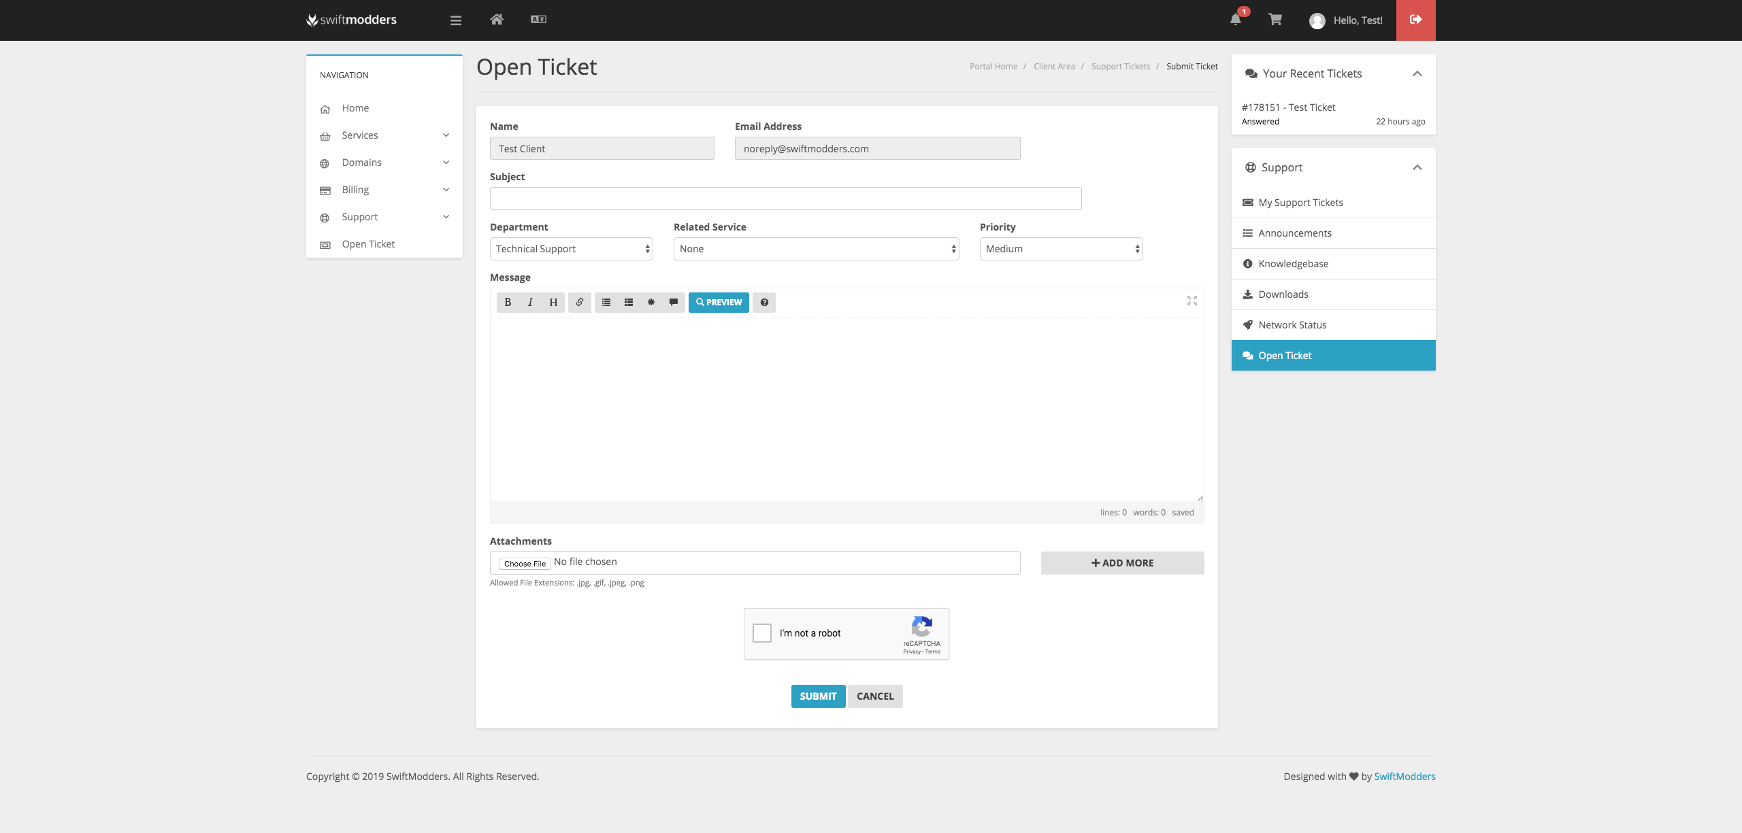Screen dimensions: 1742x833
Task: Check the I'm not a robot checkbox
Action: point(762,632)
